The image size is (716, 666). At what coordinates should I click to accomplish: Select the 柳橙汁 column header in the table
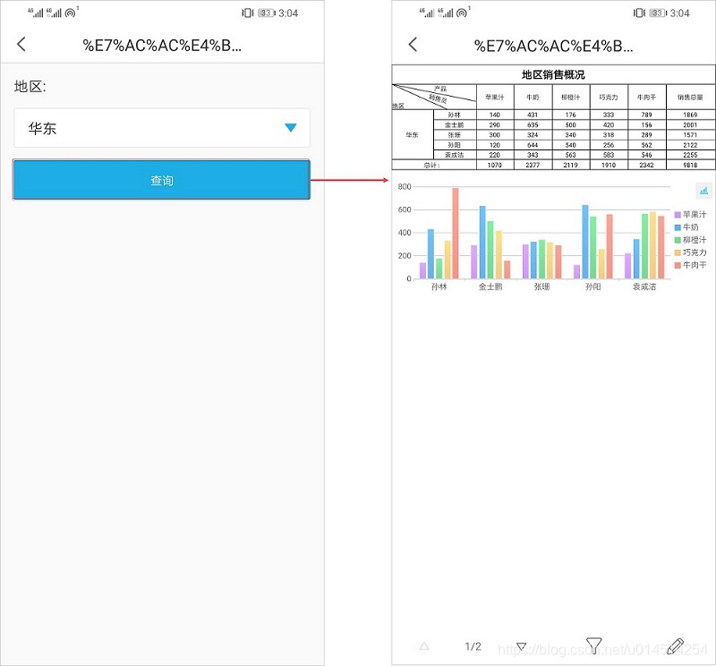click(x=571, y=98)
